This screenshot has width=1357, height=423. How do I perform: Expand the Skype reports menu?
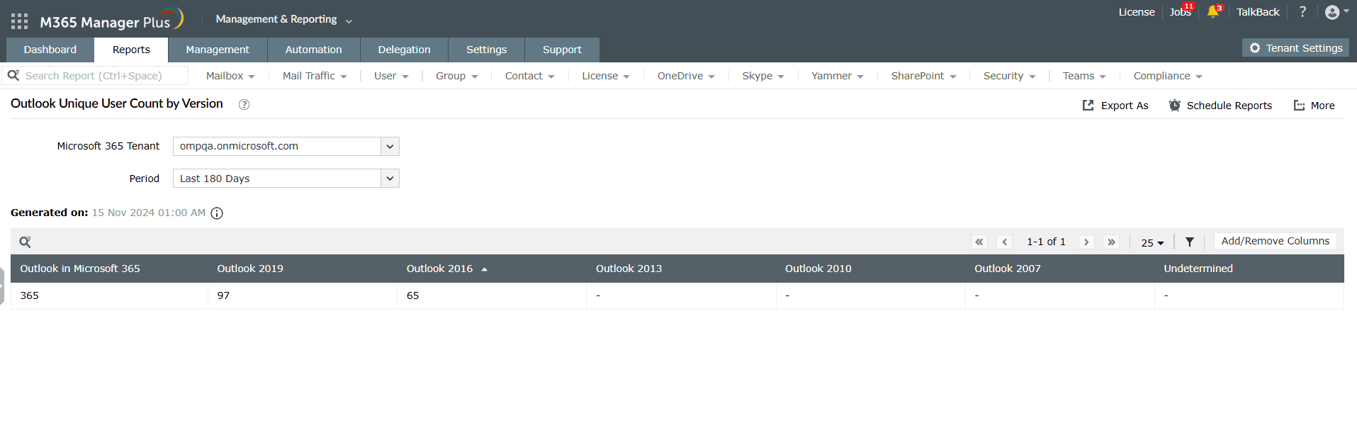click(763, 76)
